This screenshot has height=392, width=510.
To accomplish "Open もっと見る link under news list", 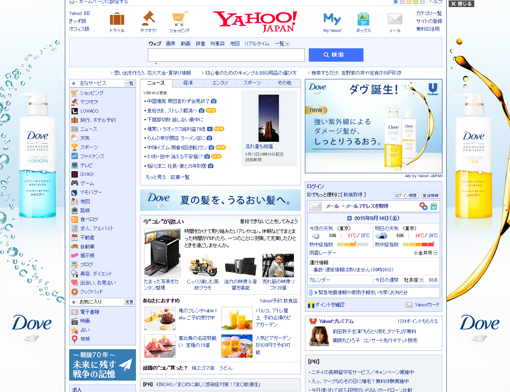I will tap(156, 177).
